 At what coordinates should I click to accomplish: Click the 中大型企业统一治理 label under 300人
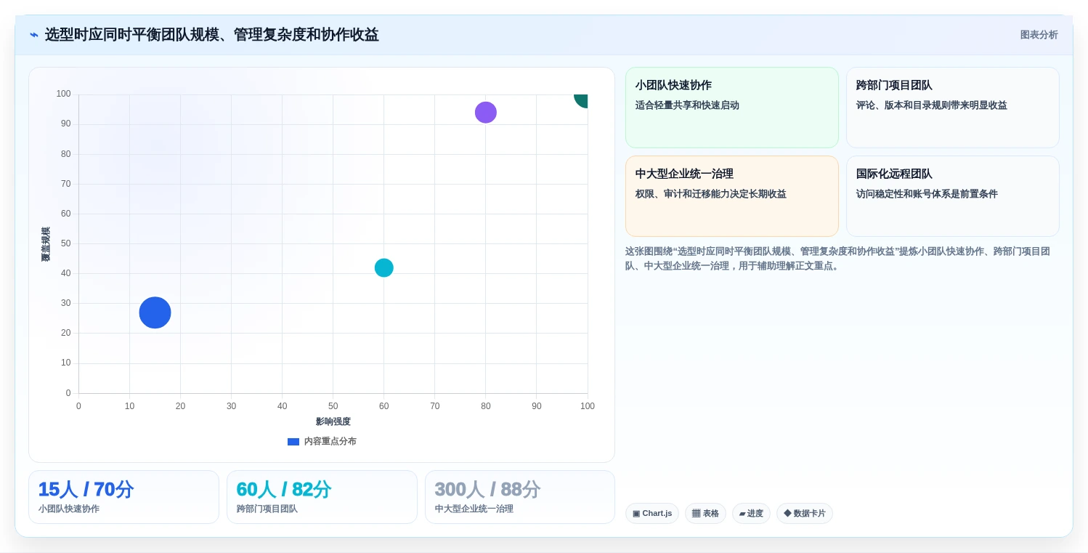474,509
